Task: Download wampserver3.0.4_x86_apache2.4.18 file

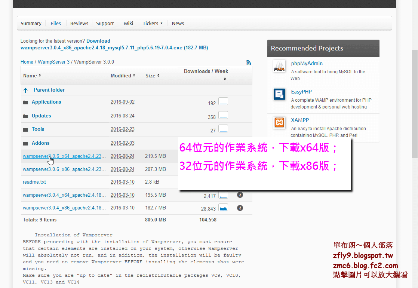Action: click(64, 208)
